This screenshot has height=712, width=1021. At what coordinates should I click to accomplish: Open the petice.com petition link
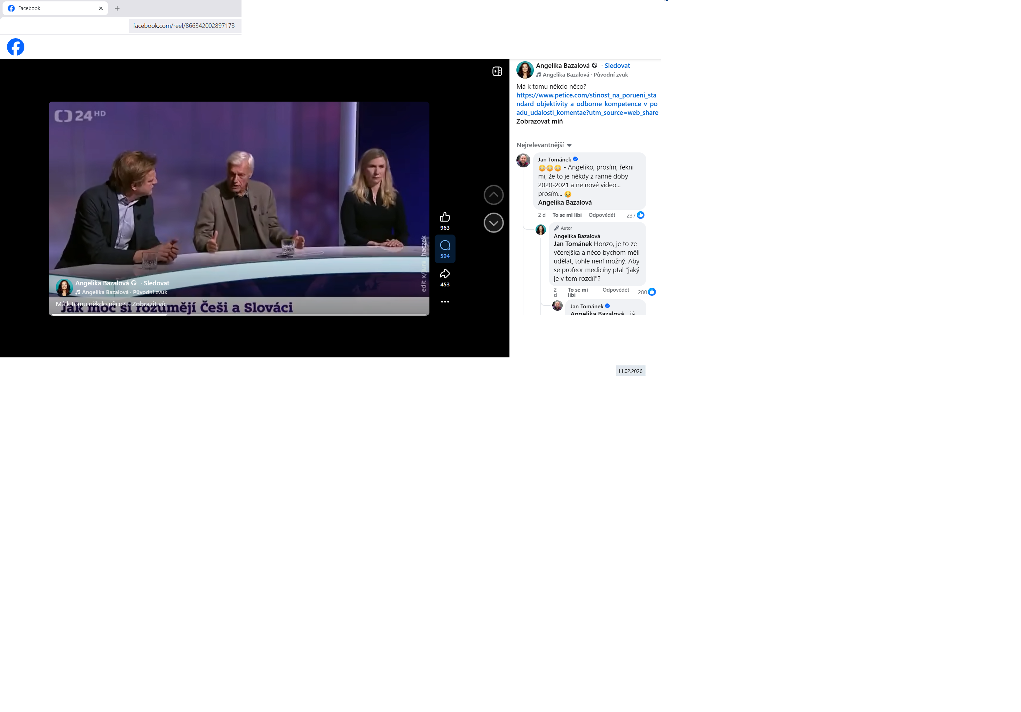coord(587,104)
